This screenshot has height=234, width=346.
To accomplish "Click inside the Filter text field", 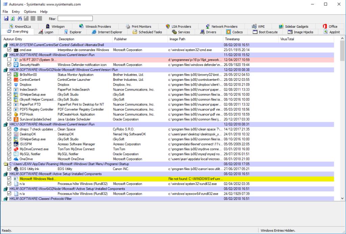I will 75,19.
